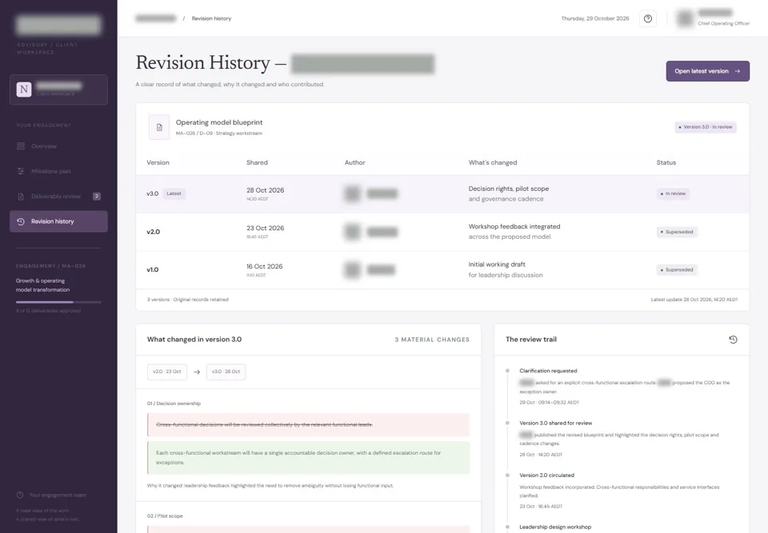This screenshot has width=768, height=533.
Task: Open Deliverable review in the sidebar
Action: coord(58,197)
